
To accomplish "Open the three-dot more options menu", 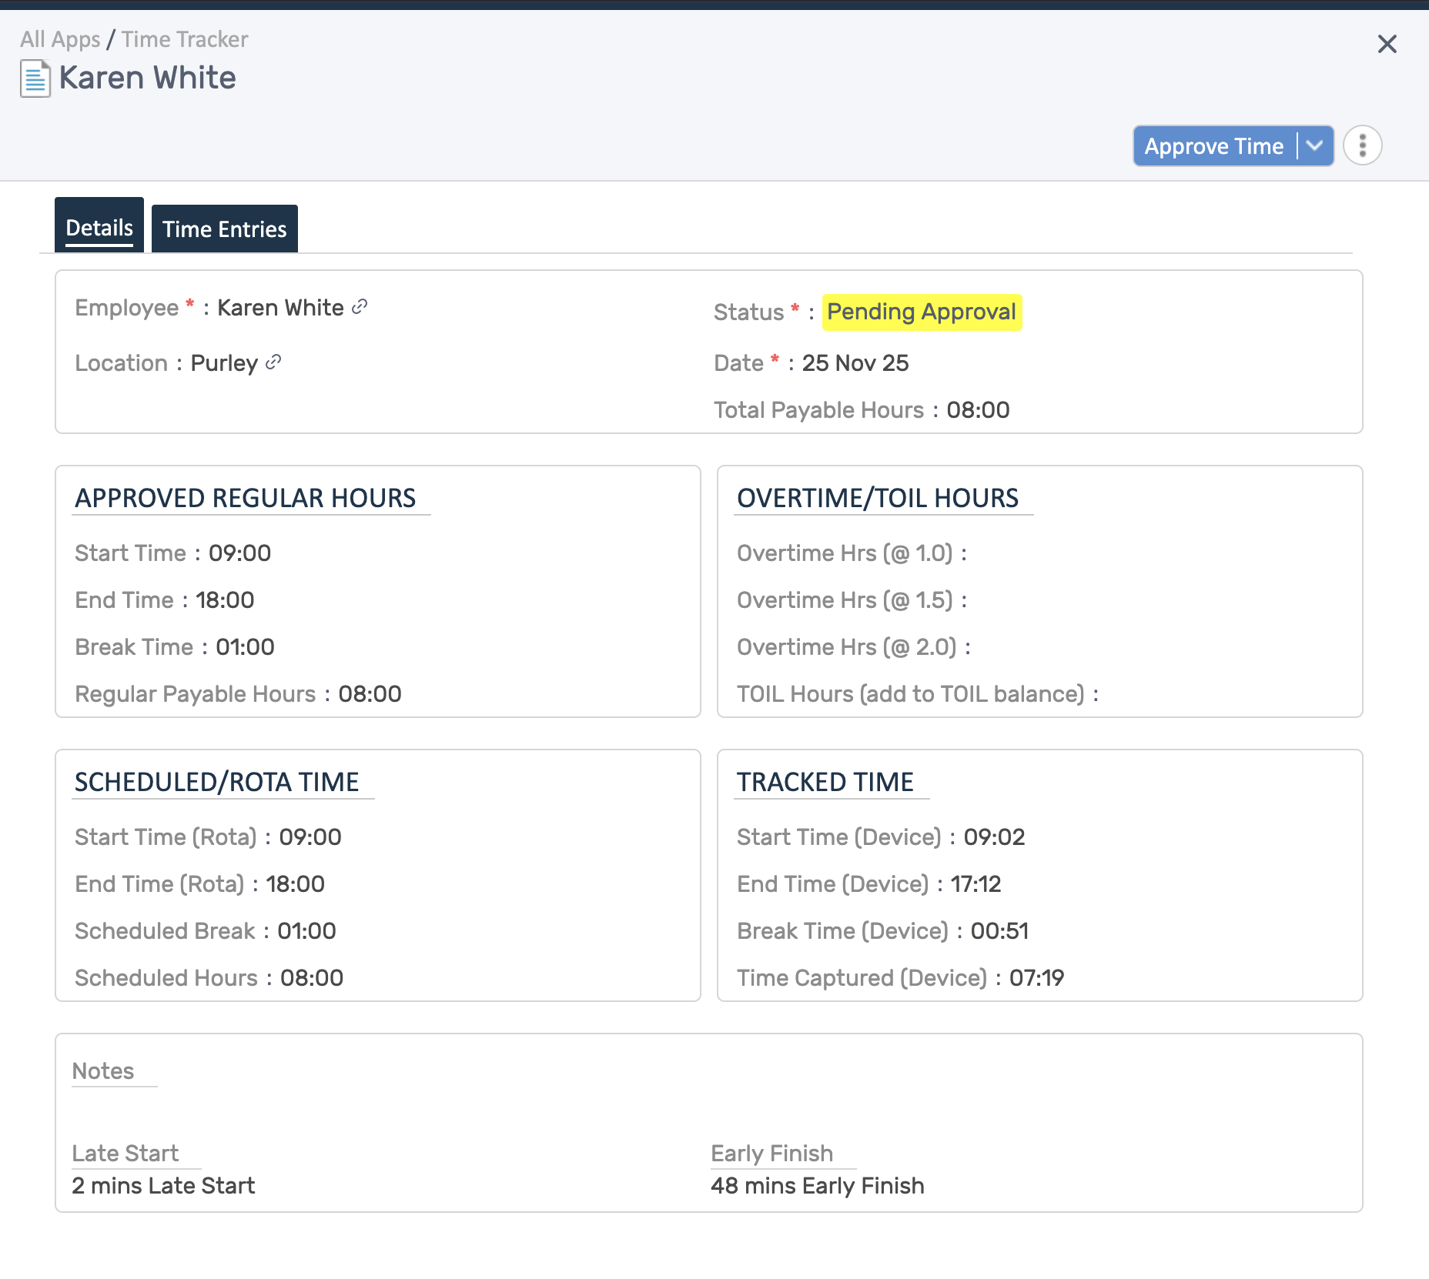I will (x=1361, y=145).
